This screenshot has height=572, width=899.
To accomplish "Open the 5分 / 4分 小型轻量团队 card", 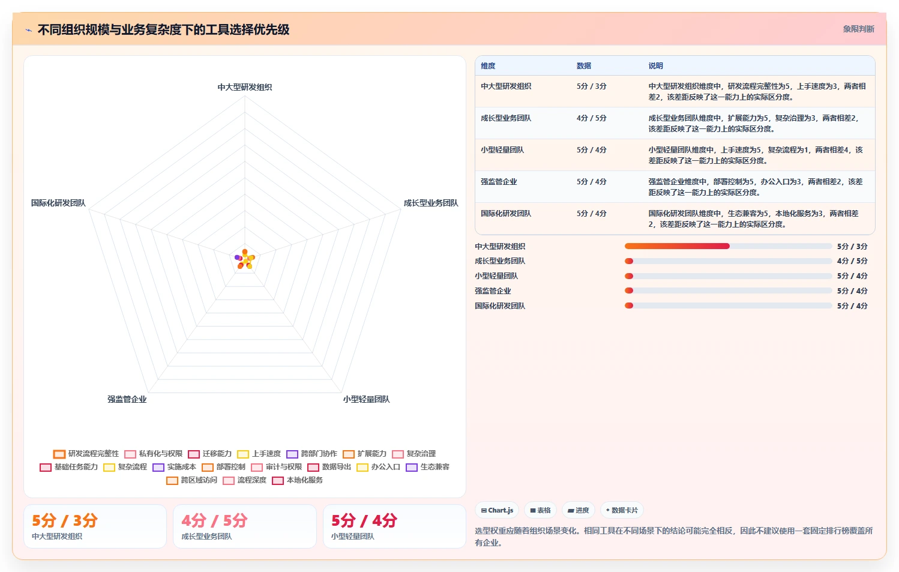I will click(x=394, y=526).
